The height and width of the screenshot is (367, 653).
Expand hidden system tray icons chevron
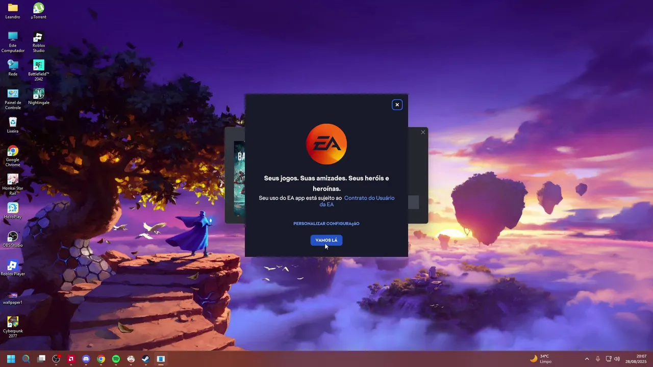pyautogui.click(x=587, y=359)
